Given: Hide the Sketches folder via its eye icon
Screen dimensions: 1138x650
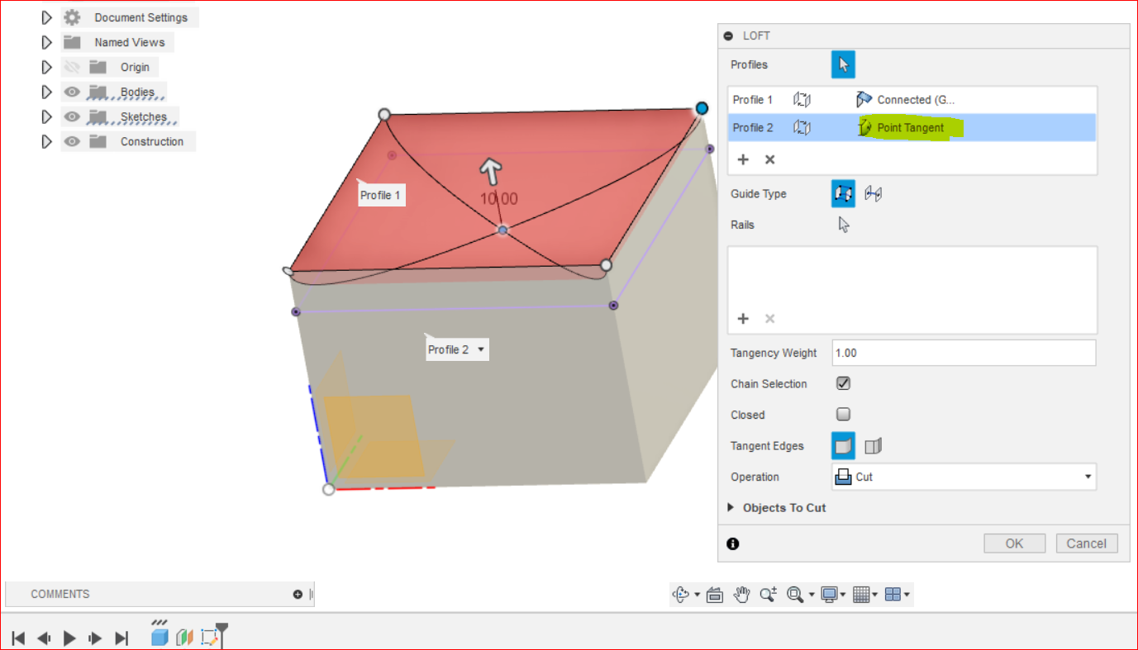Looking at the screenshot, I should point(72,116).
